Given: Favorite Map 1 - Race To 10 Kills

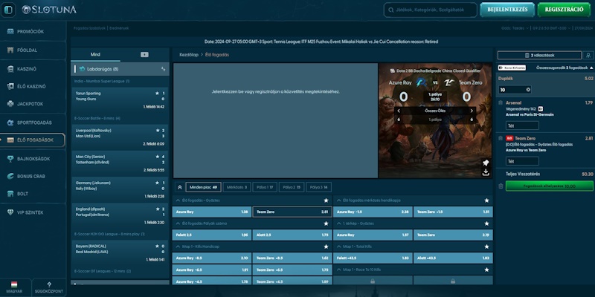Looking at the screenshot, I should (x=487, y=270).
